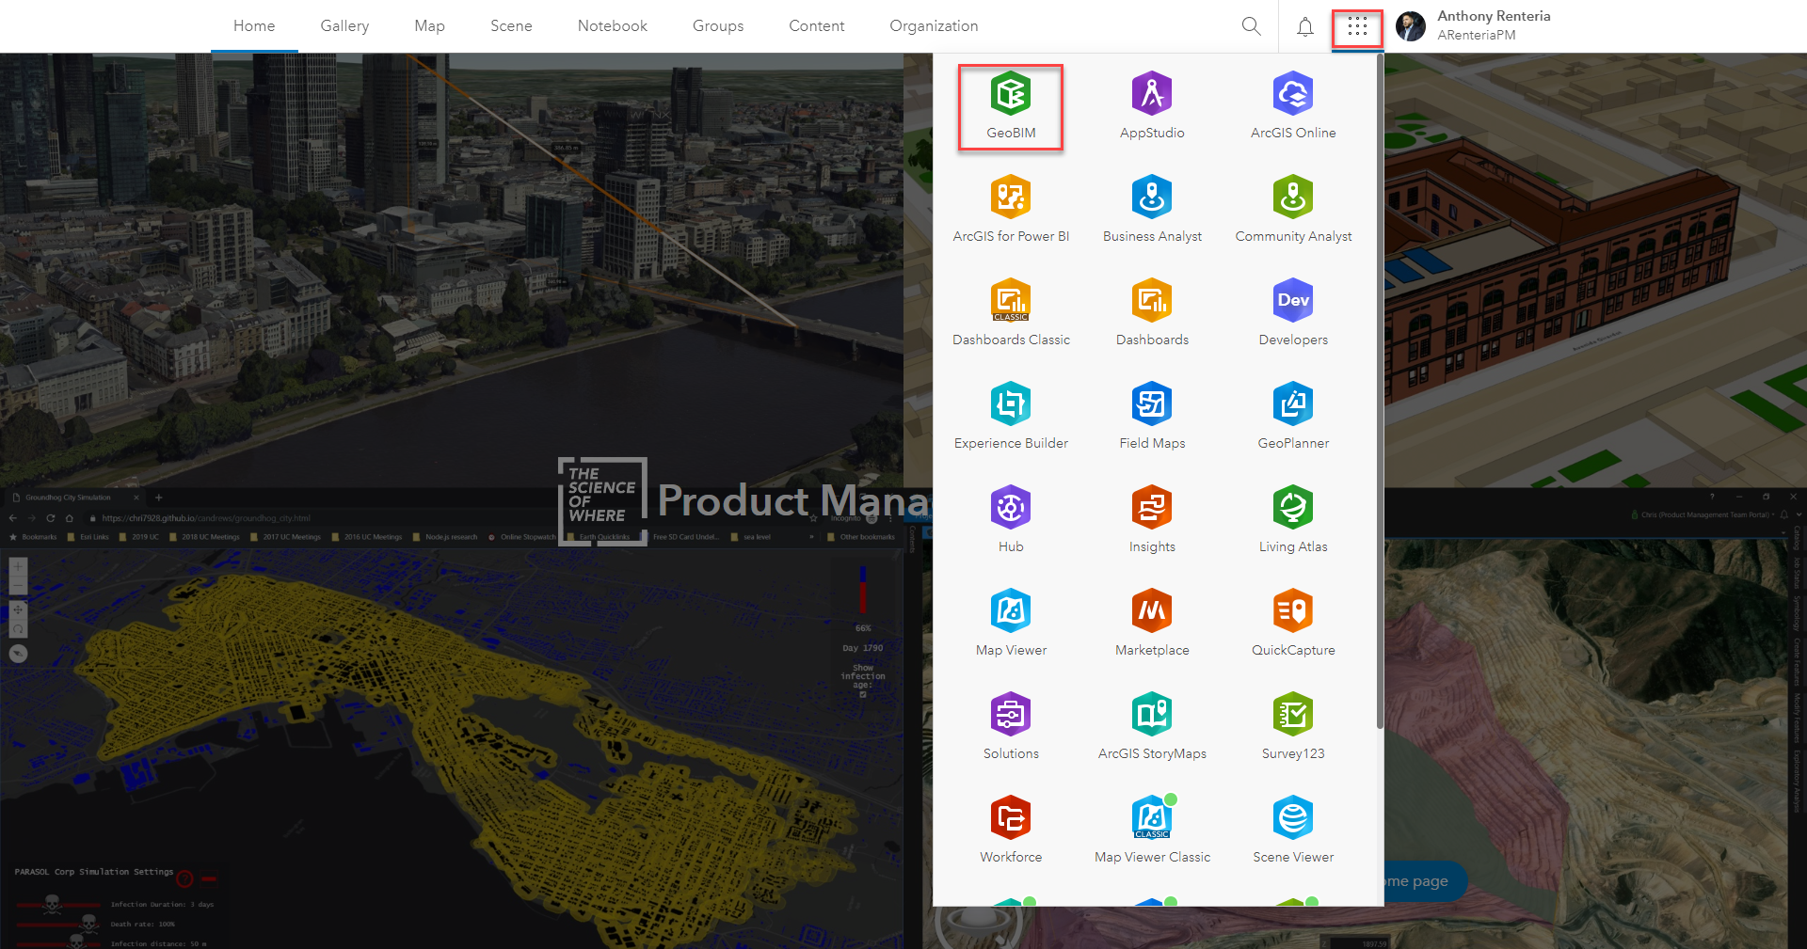This screenshot has width=1807, height=949.
Task: Launch QuickCapture
Action: coord(1293,621)
